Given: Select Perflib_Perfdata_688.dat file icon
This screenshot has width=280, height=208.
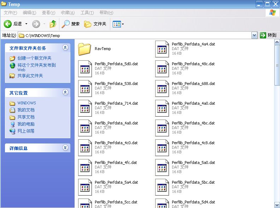Looking at the screenshot, I should 162,88.
